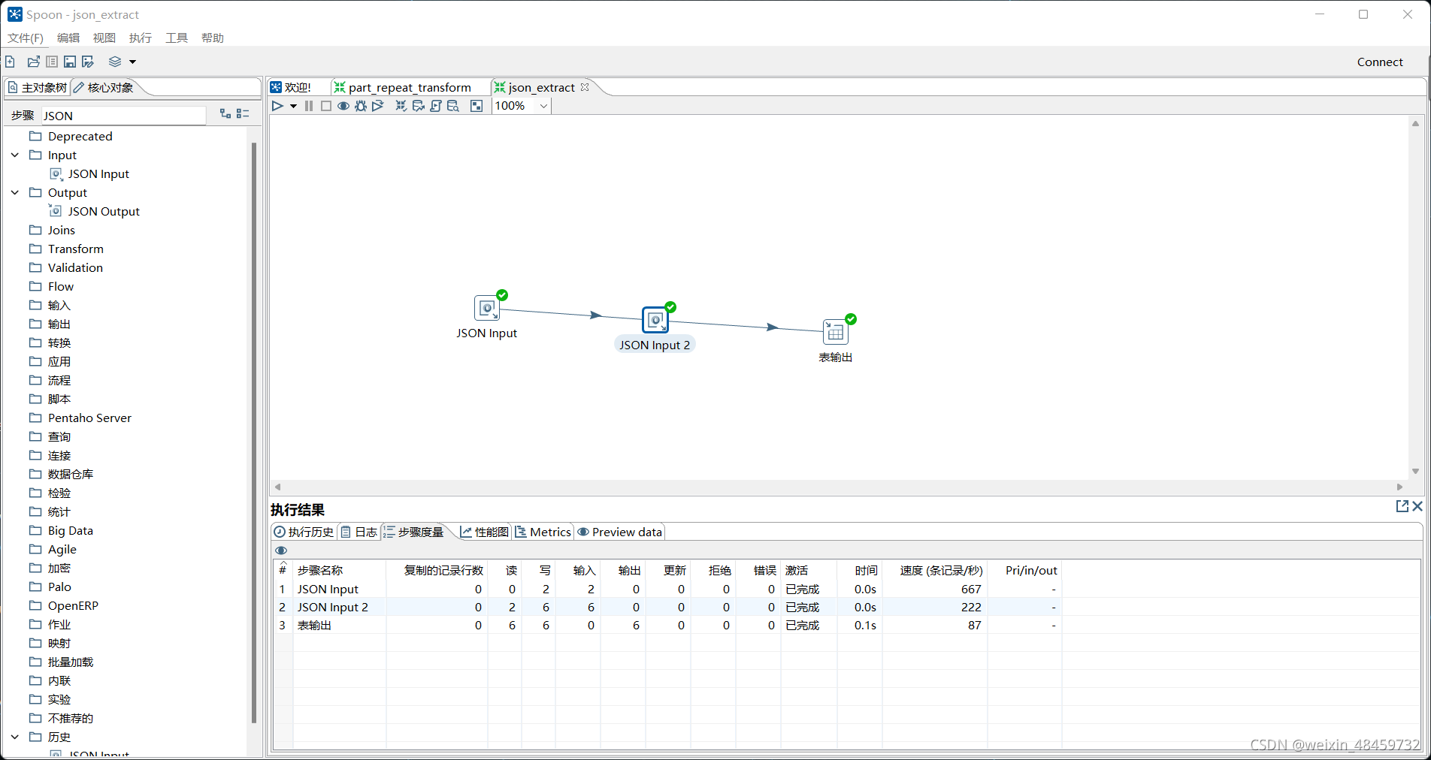Open the 帮助 menu
The height and width of the screenshot is (760, 1431).
tap(213, 38)
